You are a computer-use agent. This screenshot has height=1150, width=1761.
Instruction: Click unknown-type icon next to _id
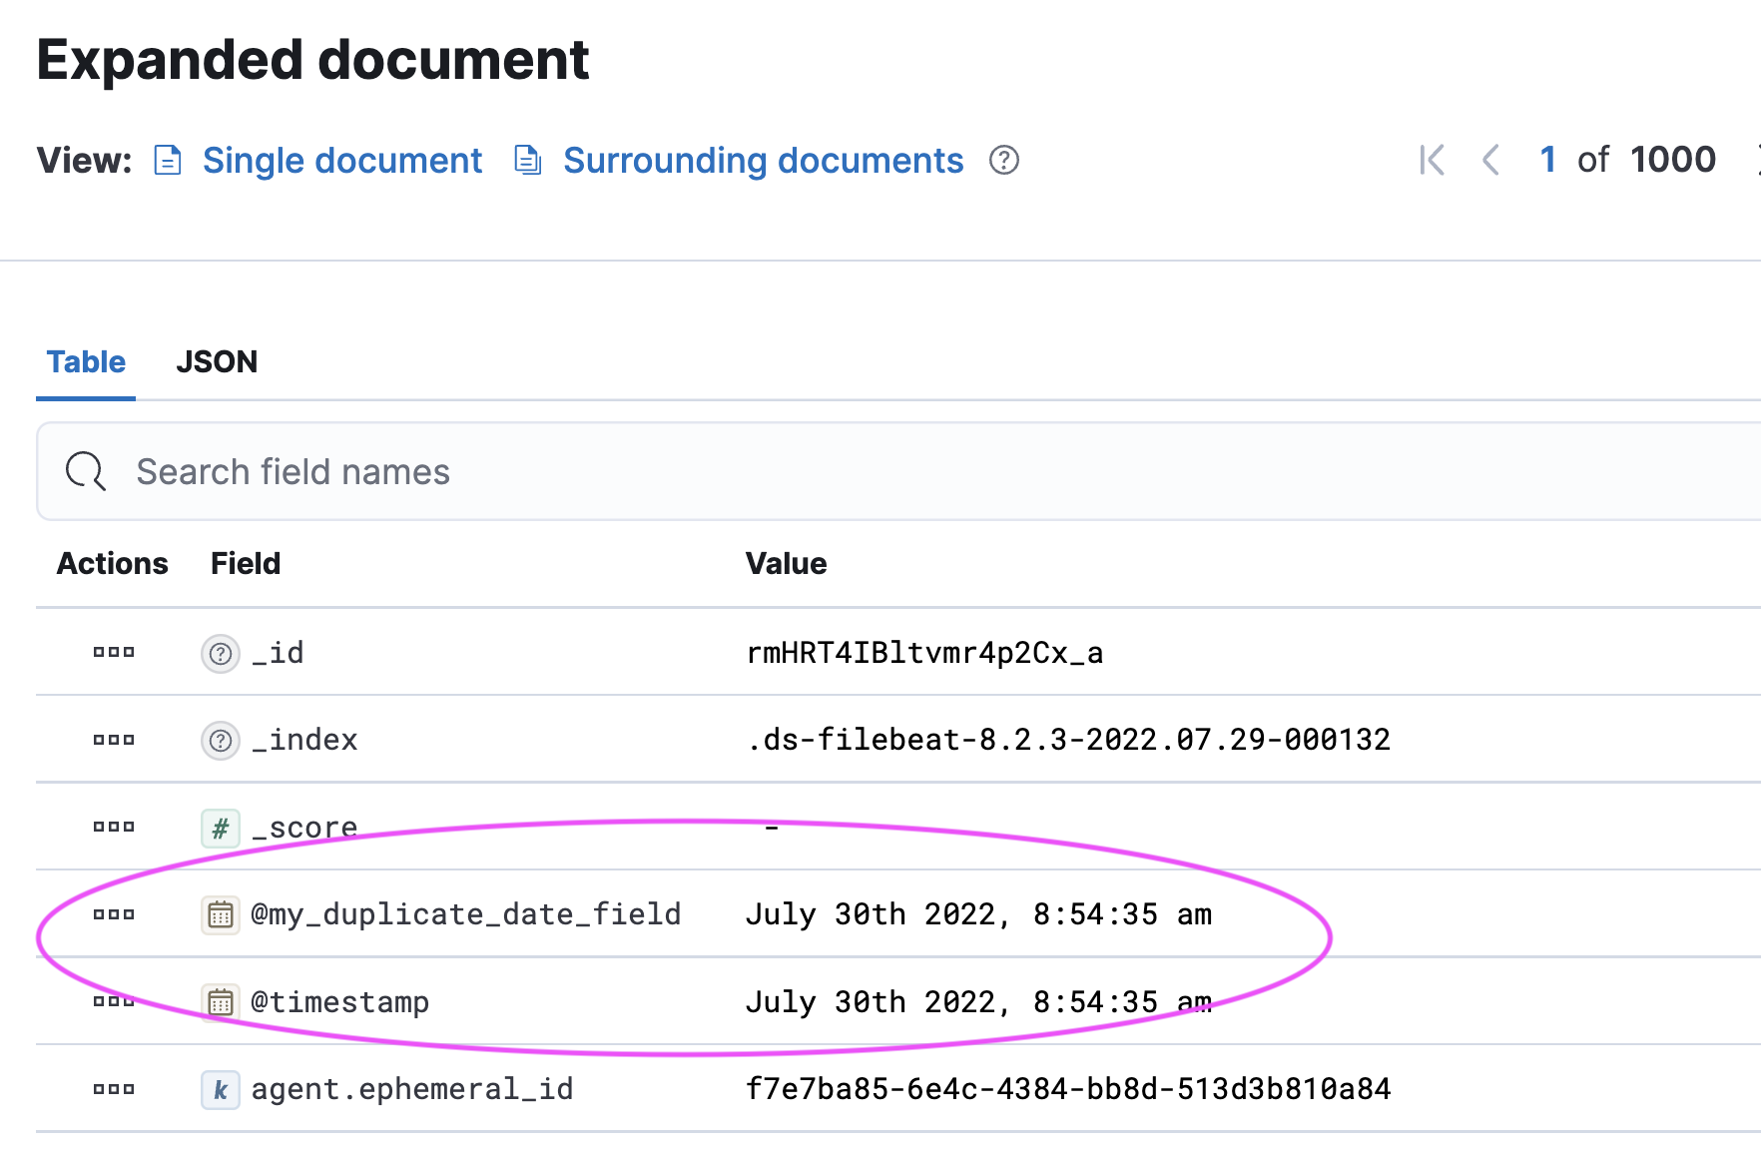(x=221, y=654)
